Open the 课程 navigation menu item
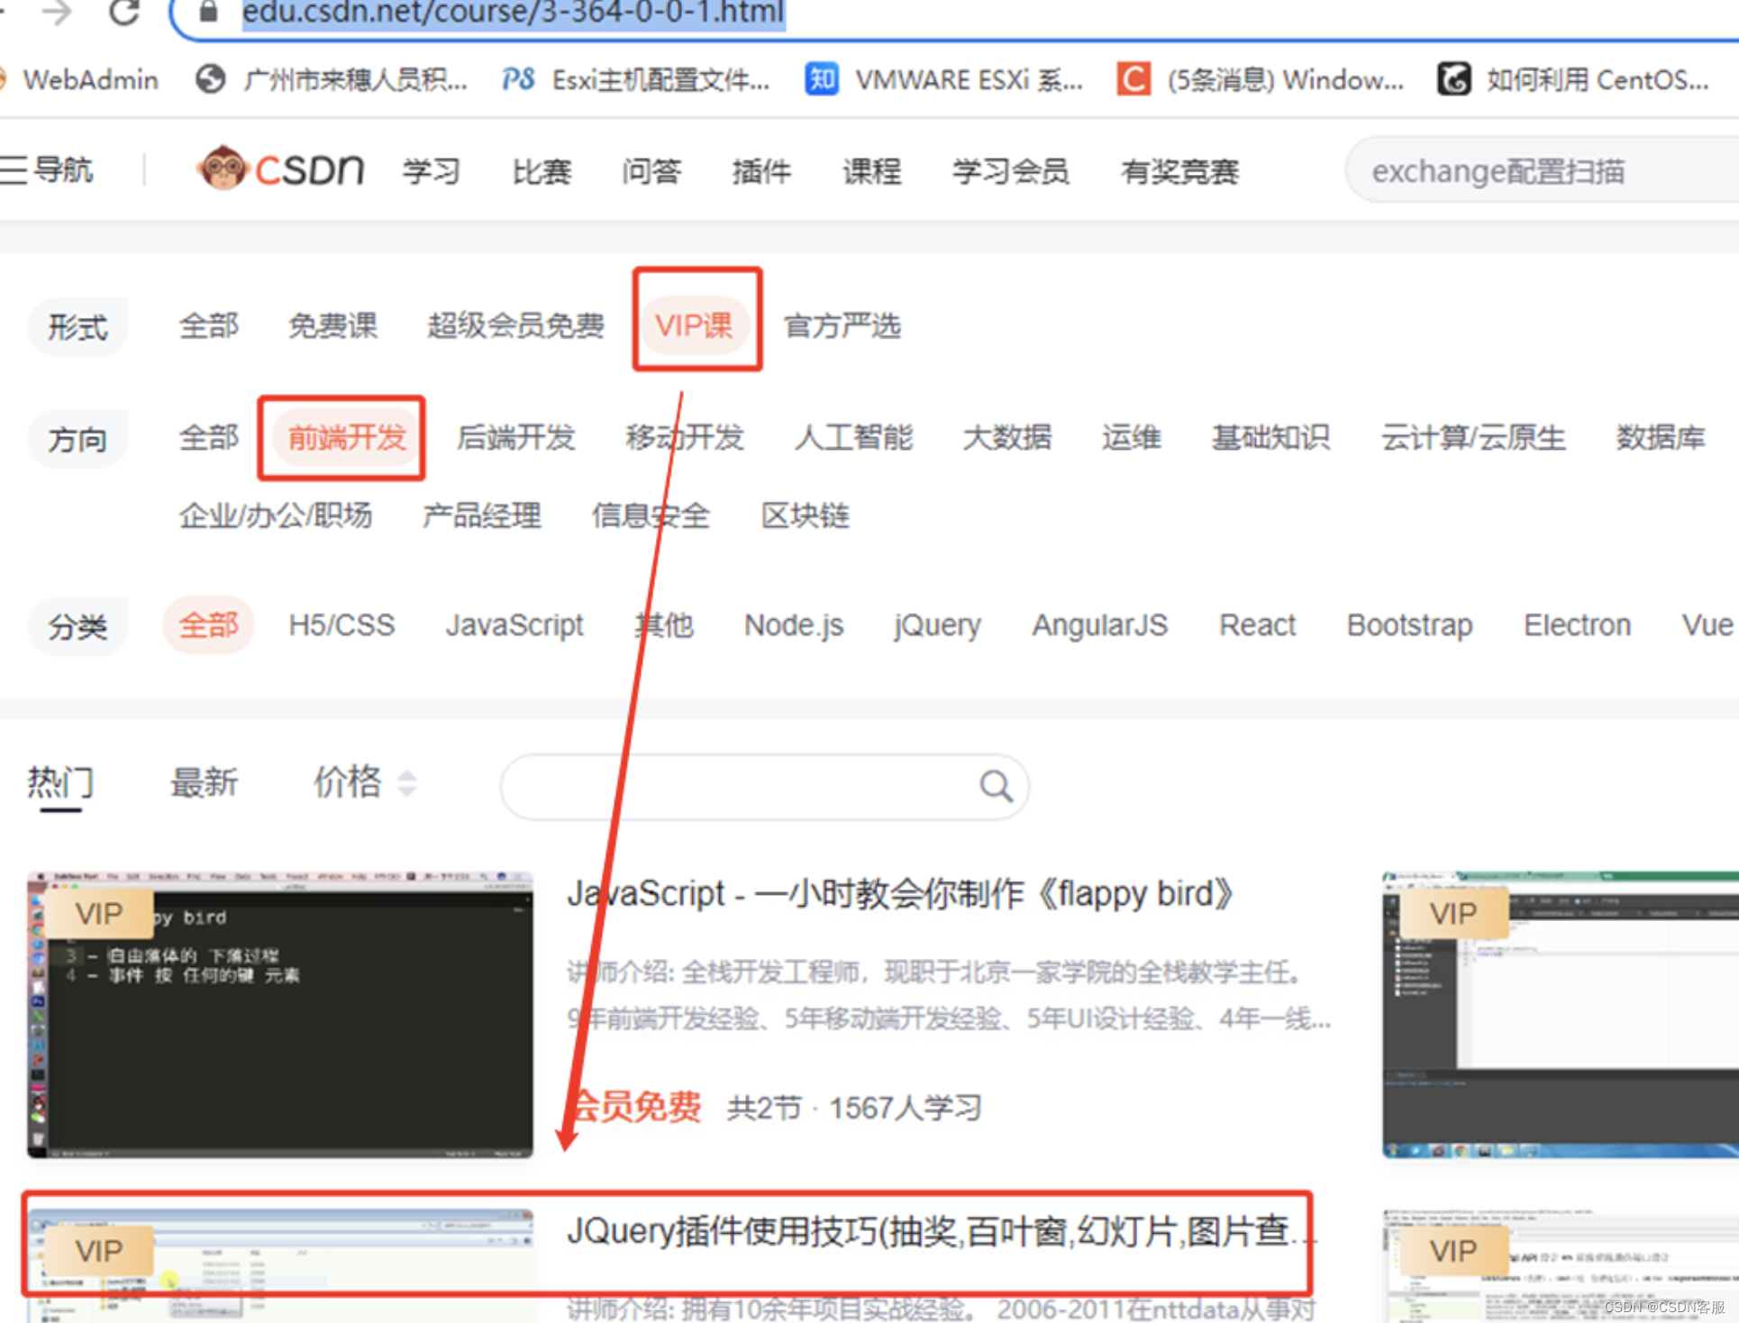1739x1323 pixels. [x=870, y=171]
